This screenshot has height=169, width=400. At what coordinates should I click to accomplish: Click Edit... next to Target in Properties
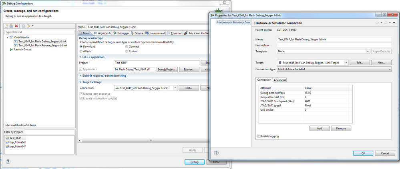pos(360,62)
